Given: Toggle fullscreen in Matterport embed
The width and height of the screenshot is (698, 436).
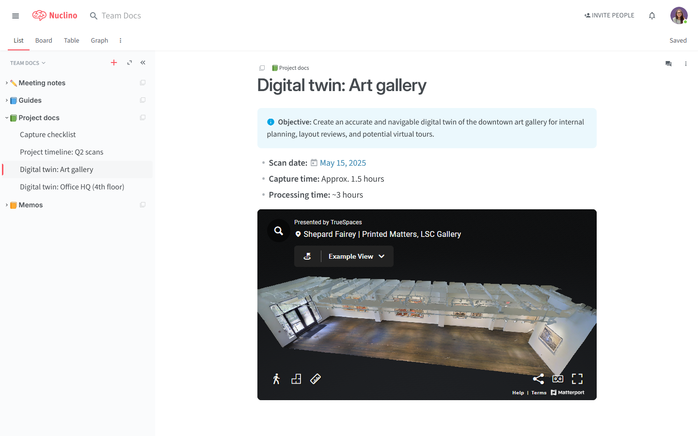Looking at the screenshot, I should [x=577, y=379].
